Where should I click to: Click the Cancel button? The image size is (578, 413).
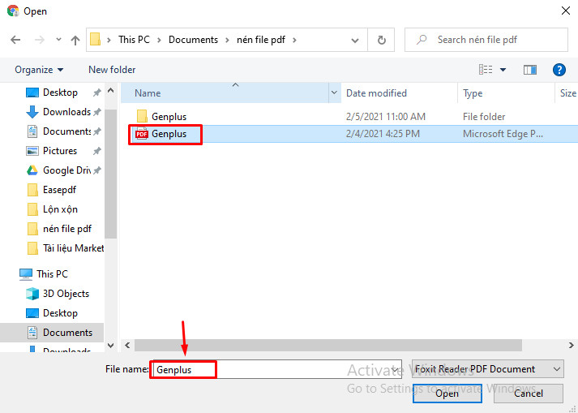tap(529, 394)
